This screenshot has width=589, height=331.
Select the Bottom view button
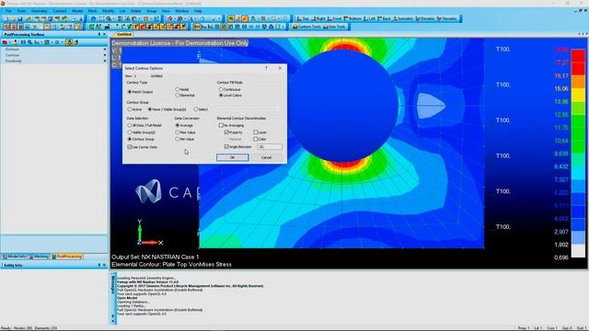[352, 18]
